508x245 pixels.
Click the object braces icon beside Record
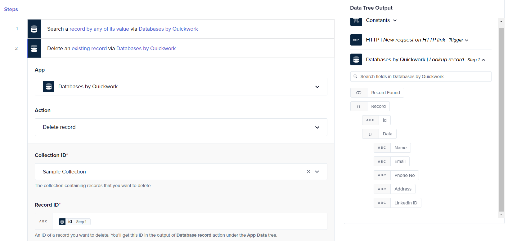(x=359, y=106)
